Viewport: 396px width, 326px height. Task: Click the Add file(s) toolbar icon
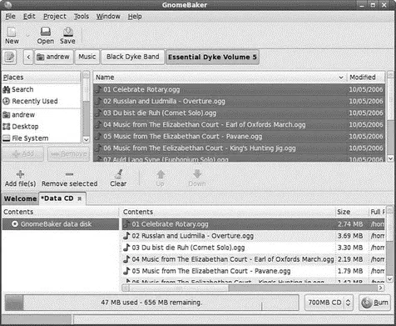click(x=20, y=178)
